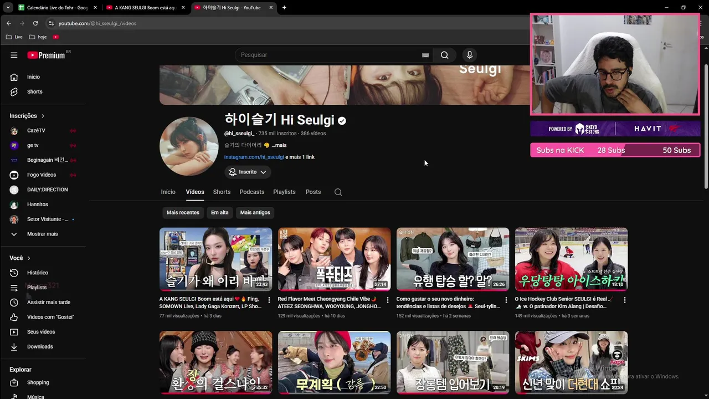Click the search magnifier button

pos(444,55)
